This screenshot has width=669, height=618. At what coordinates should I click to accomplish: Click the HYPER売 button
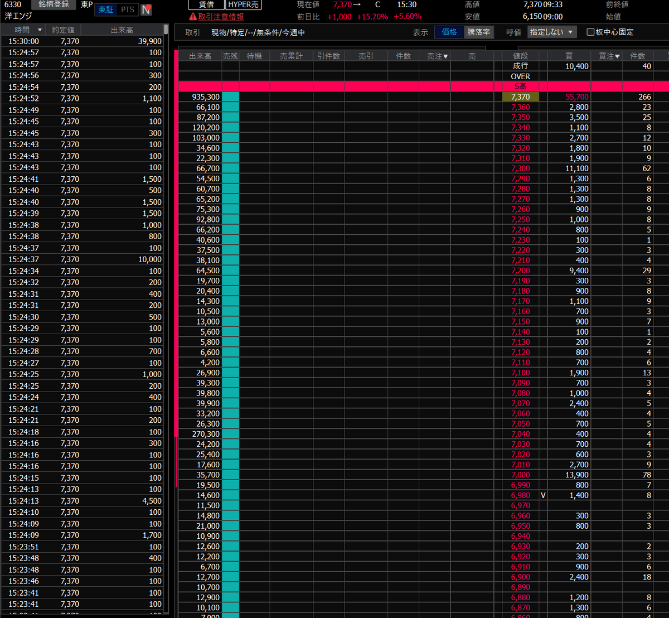[x=243, y=4]
